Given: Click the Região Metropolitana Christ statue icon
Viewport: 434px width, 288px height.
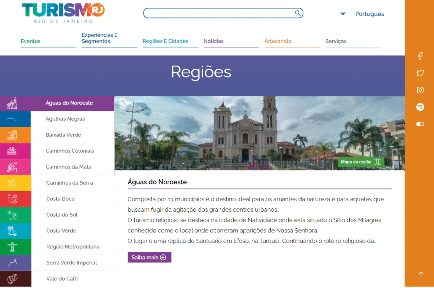Looking at the screenshot, I should pyautogui.click(x=13, y=247).
